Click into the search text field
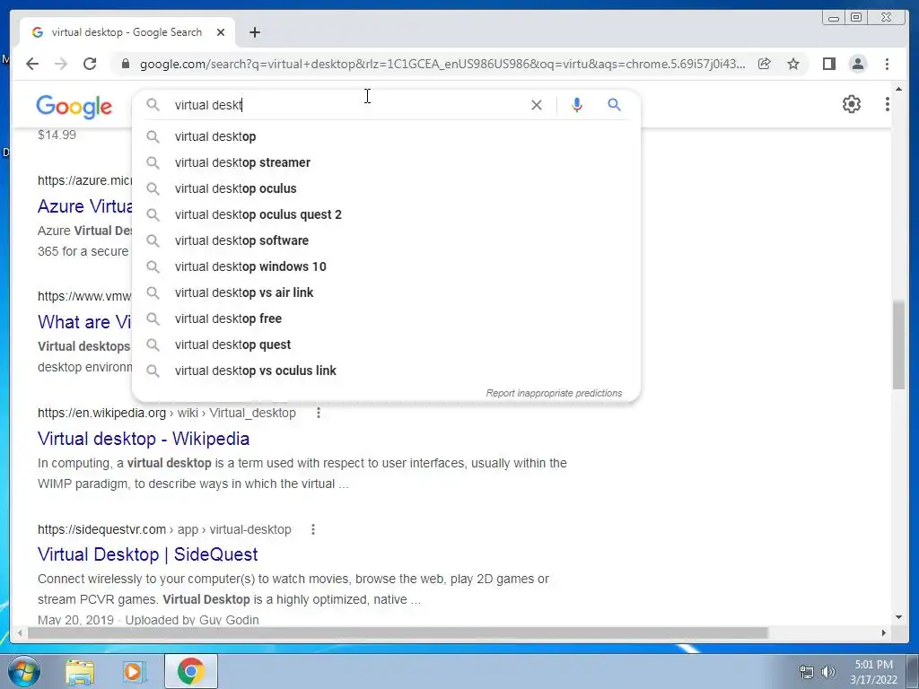The image size is (919, 689). click(348, 105)
